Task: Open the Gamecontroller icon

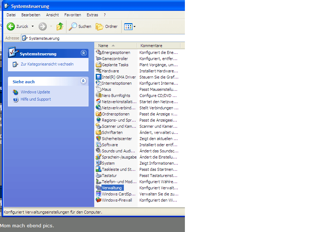Action: pyautogui.click(x=99, y=59)
